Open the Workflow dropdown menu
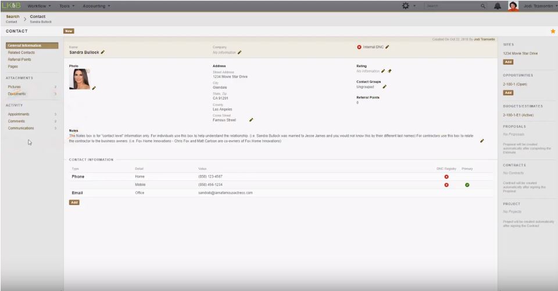This screenshot has height=291, width=558. pos(39,6)
